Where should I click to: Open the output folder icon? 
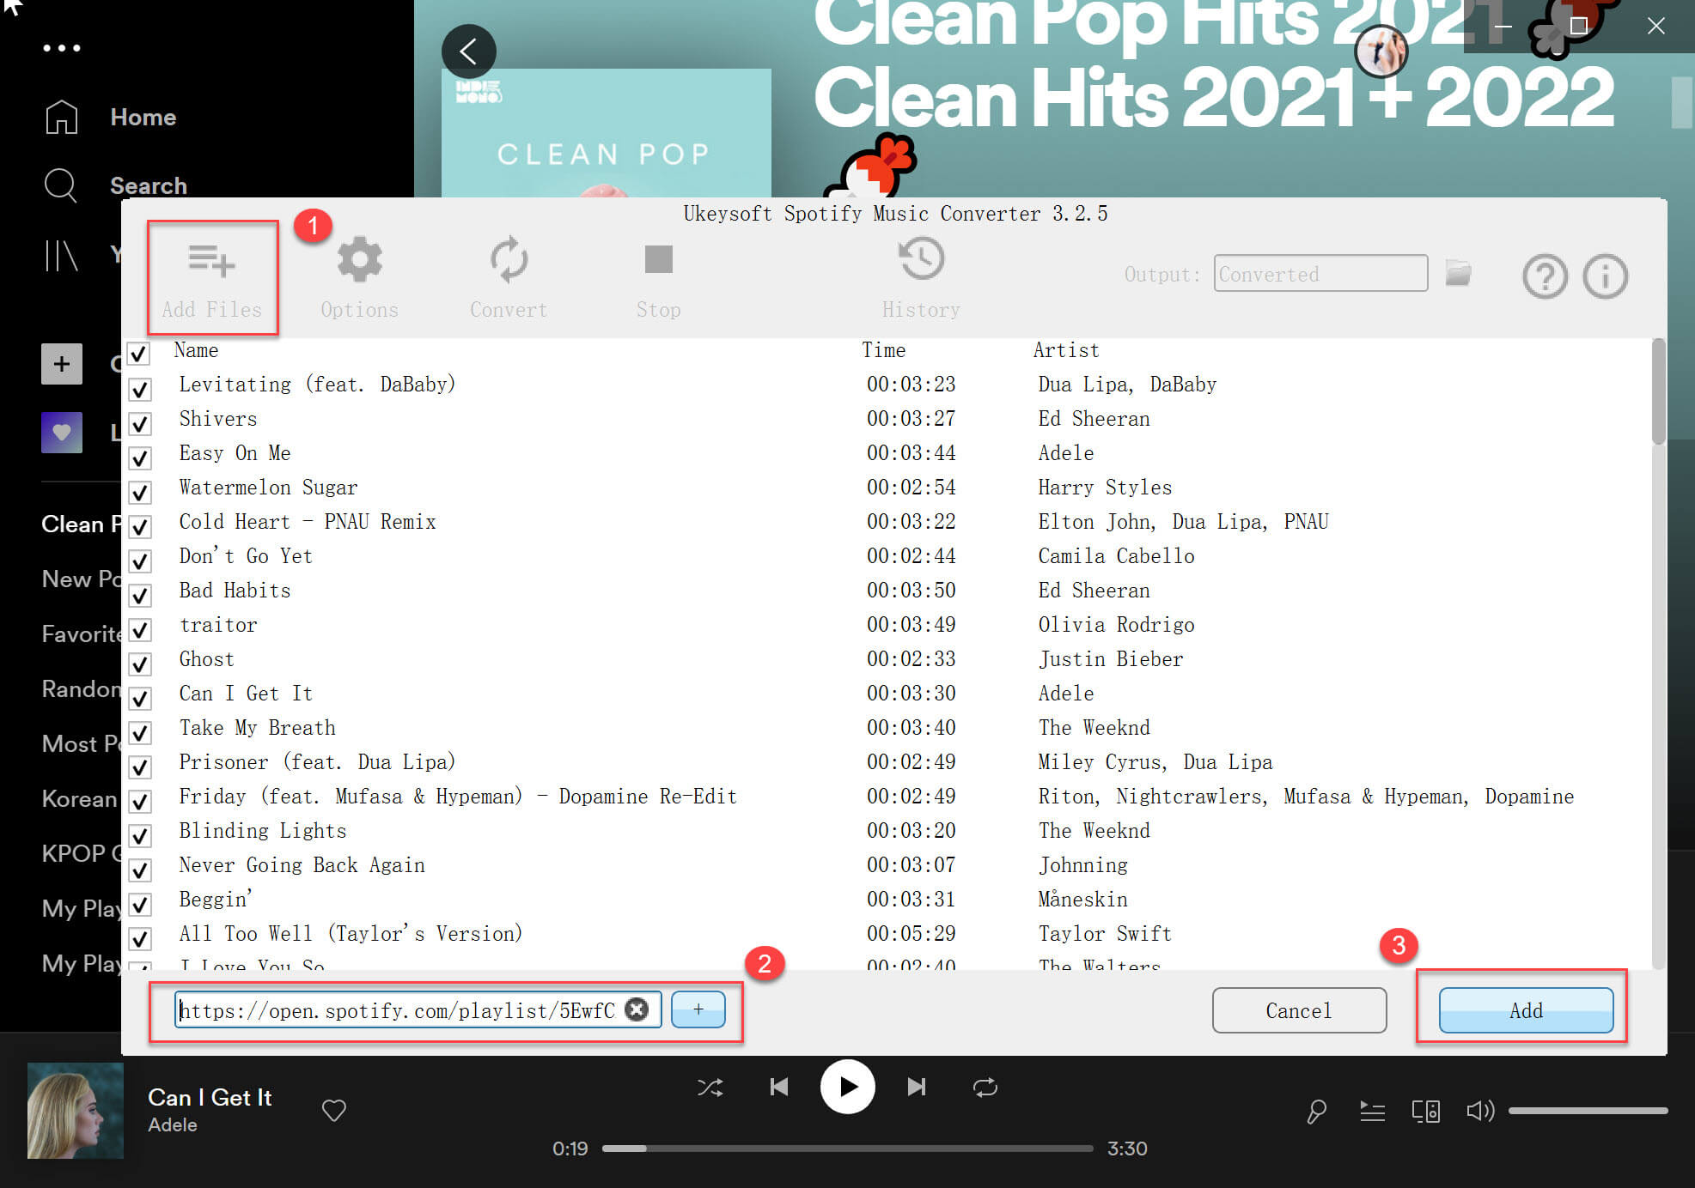1458,274
